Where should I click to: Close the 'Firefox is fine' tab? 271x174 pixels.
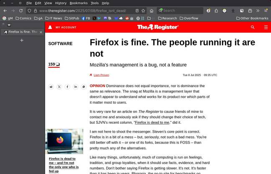pos(41,32)
